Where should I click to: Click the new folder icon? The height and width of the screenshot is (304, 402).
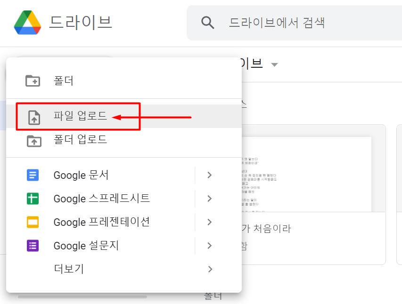pos(33,80)
